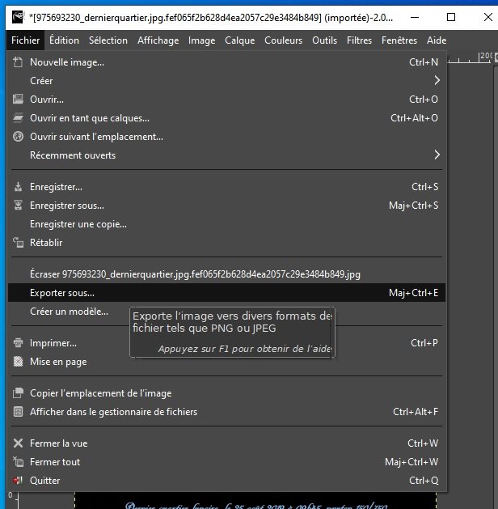Select Ouvrir suivant l'emplacement...
The image size is (498, 509).
pos(226,136)
